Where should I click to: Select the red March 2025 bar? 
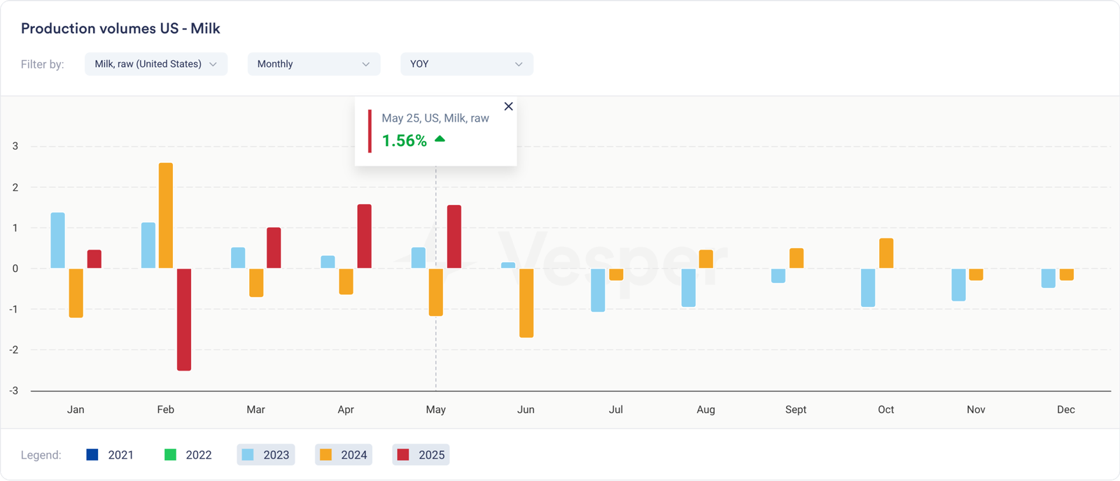click(274, 248)
